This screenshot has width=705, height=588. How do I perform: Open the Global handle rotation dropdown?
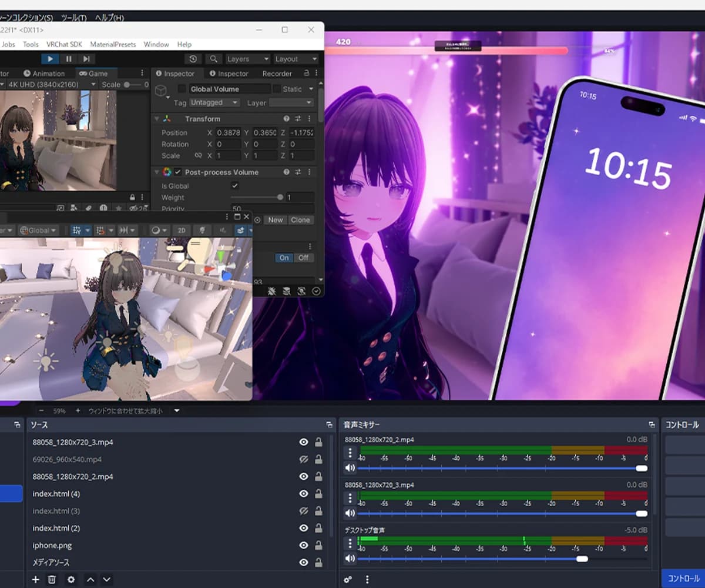(x=38, y=230)
